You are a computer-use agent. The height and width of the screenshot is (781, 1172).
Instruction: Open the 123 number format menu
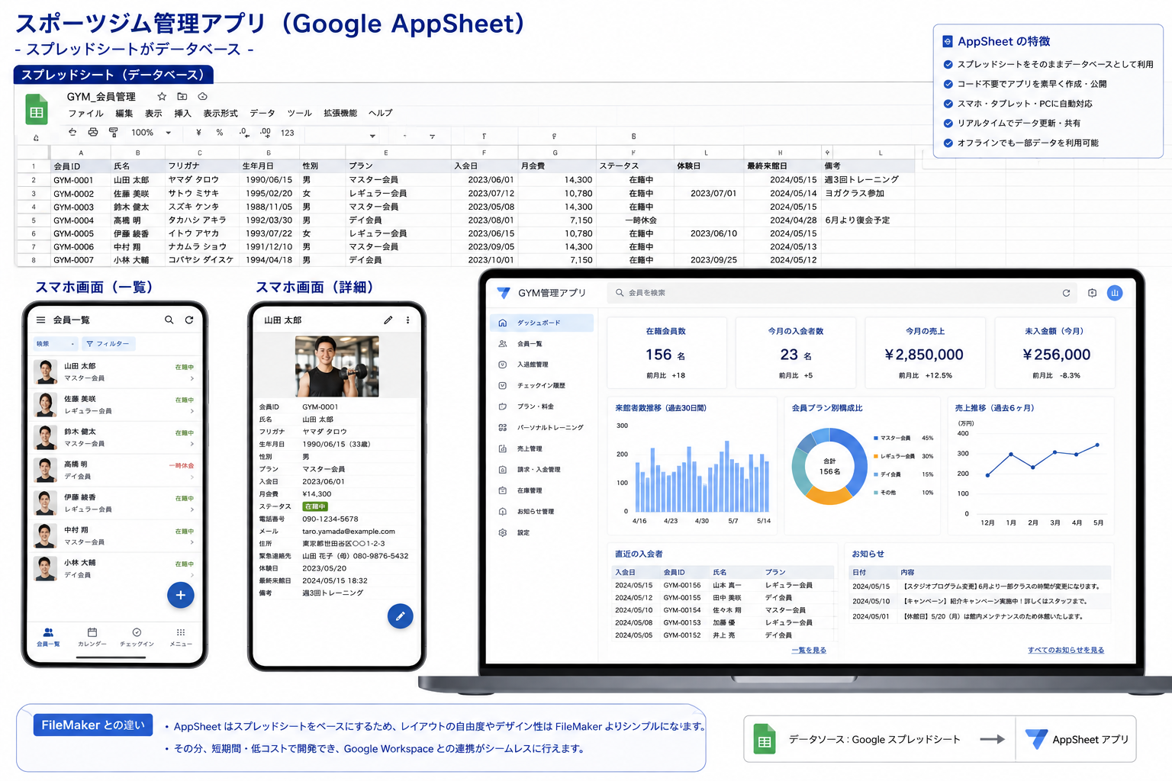click(288, 133)
